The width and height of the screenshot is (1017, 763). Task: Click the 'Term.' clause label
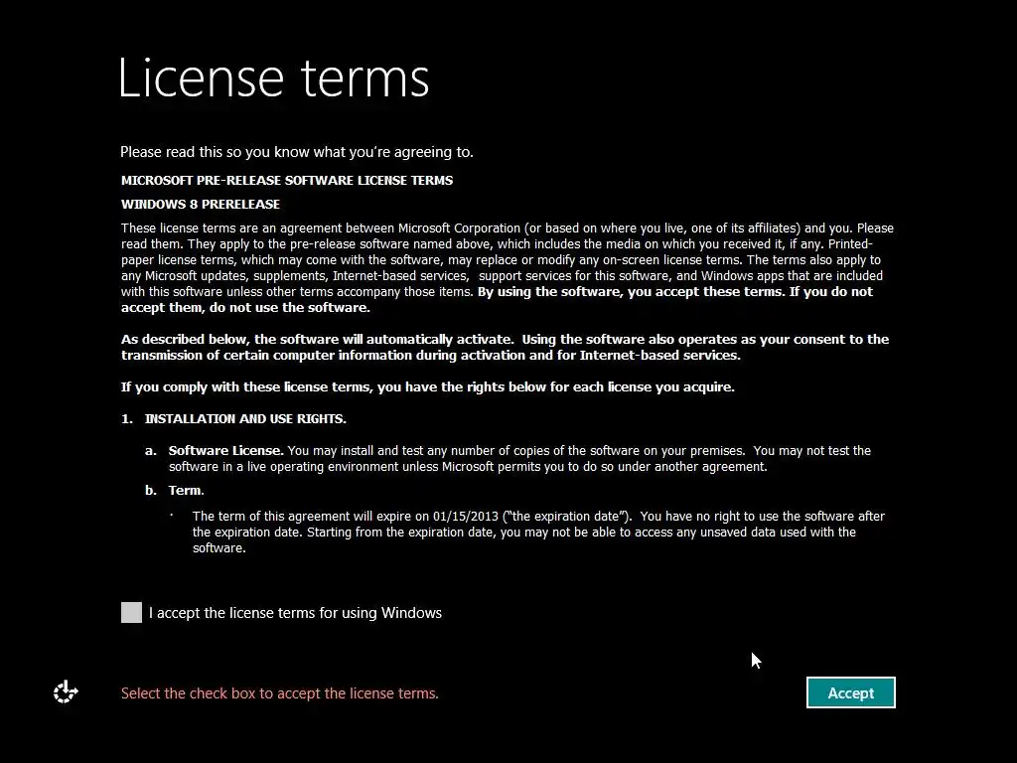(186, 491)
